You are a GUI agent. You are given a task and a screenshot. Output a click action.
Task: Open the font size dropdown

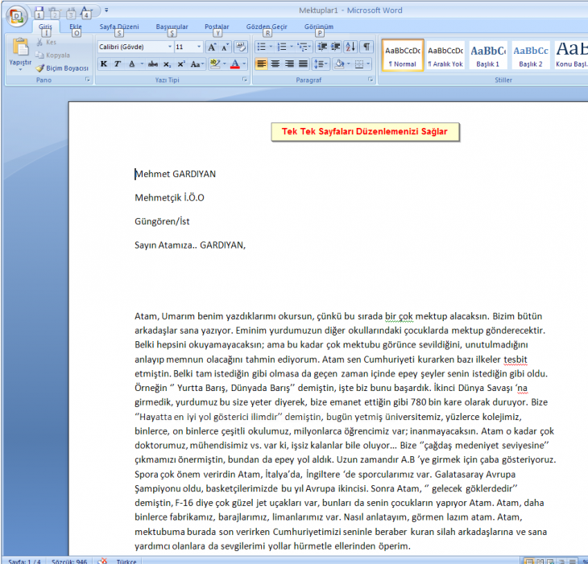(x=200, y=47)
